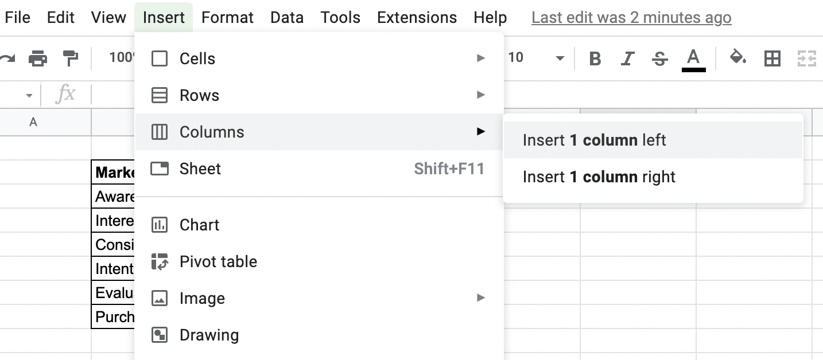Click the redo arrow icon
Viewport: 823px width, 360px height.
click(x=7, y=58)
